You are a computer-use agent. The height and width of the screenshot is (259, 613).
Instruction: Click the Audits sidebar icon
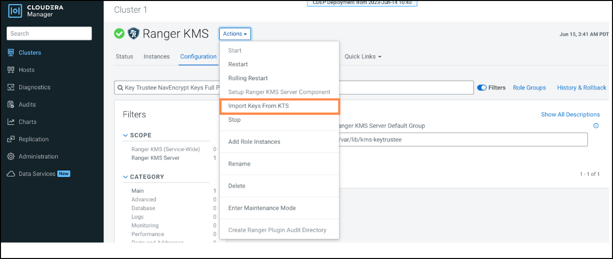pos(11,105)
